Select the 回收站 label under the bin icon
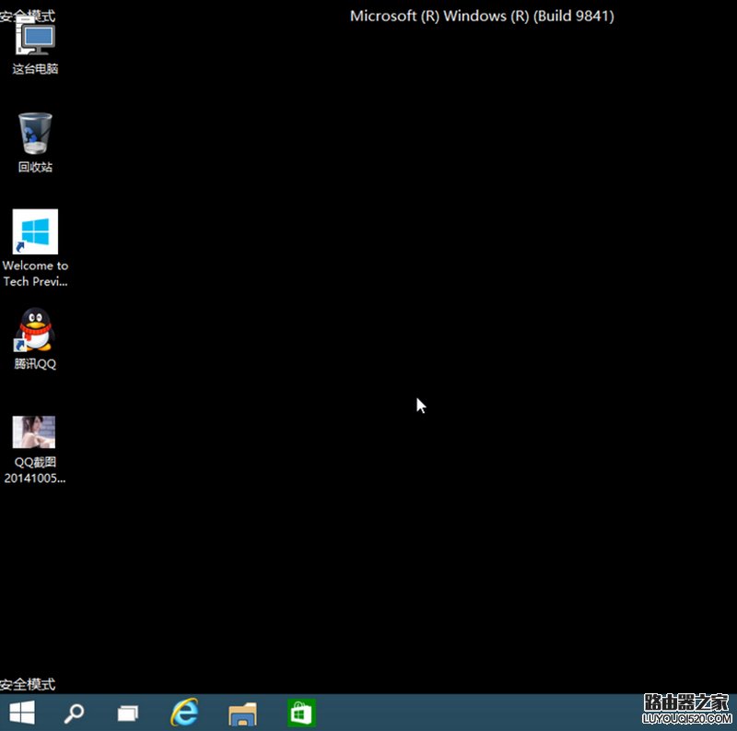Image resolution: width=737 pixels, height=731 pixels. click(x=34, y=168)
